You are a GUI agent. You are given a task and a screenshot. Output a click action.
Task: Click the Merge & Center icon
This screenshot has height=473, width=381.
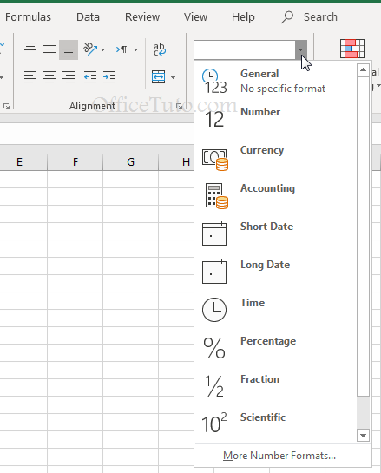pyautogui.click(x=159, y=77)
